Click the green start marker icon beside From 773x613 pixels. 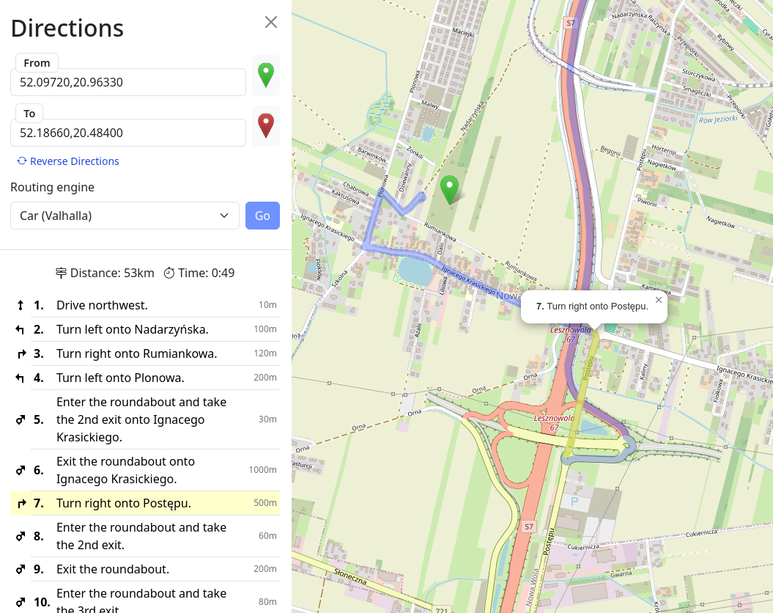(266, 76)
